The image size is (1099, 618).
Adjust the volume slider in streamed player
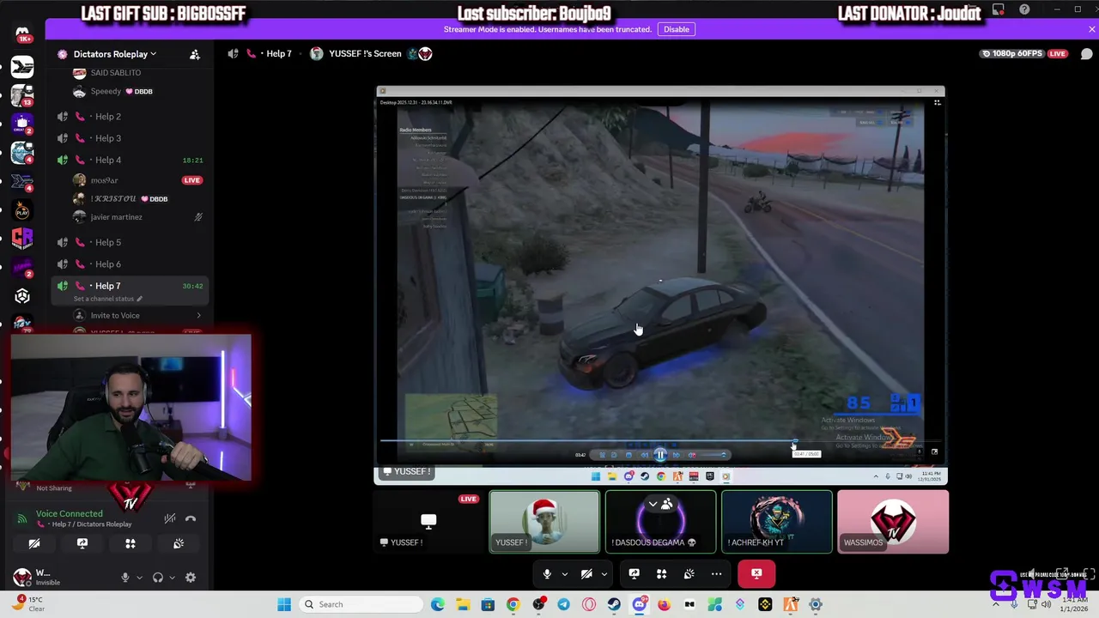pyautogui.click(x=713, y=455)
